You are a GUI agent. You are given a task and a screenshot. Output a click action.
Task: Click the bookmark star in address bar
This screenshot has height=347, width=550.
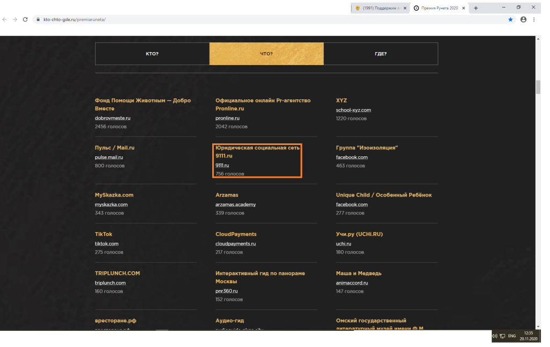click(x=510, y=19)
